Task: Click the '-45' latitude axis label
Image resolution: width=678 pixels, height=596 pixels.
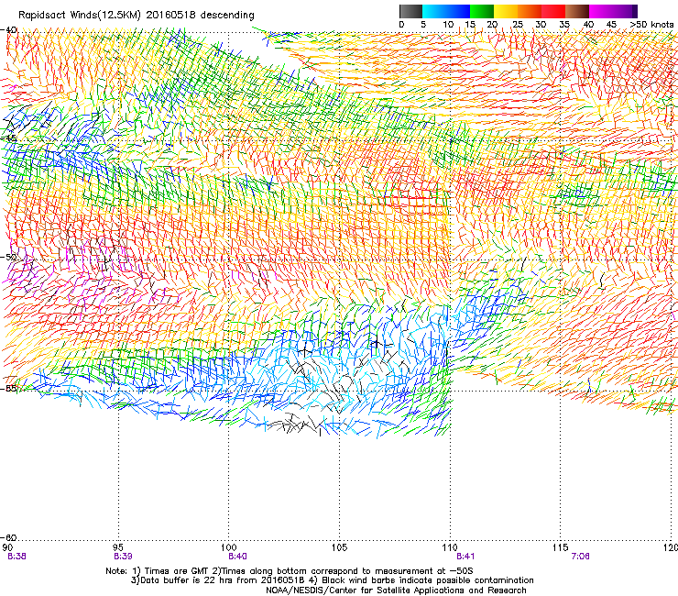Action: click(x=8, y=138)
